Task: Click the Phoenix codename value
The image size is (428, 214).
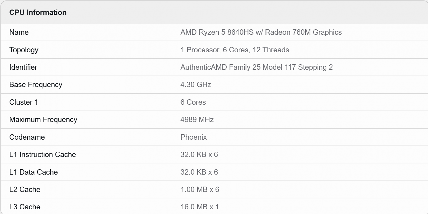Action: [x=194, y=137]
